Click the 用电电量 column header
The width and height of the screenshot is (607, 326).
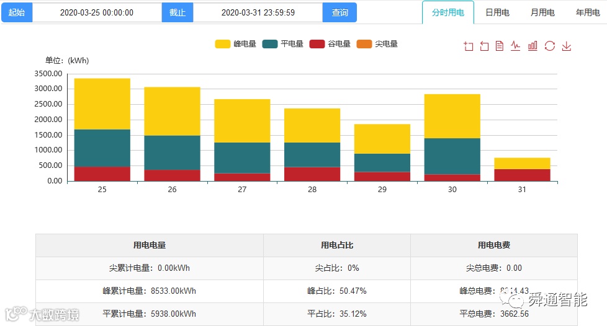(x=150, y=245)
